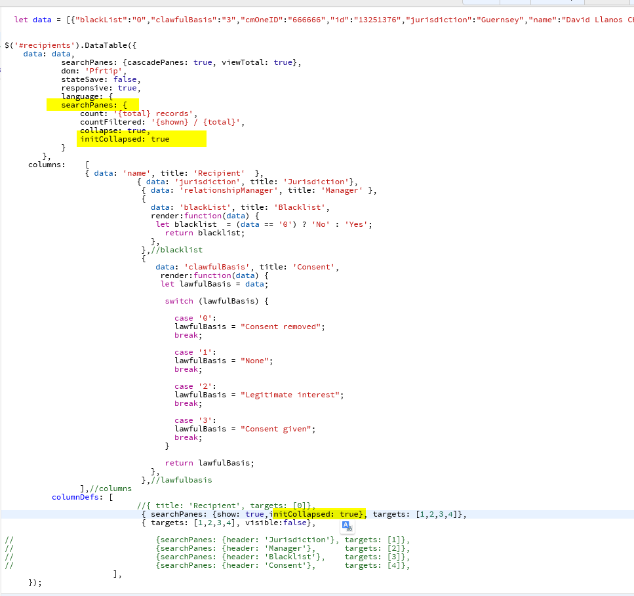Click the column line titled 'Recipient' with data 'name'

[174, 173]
